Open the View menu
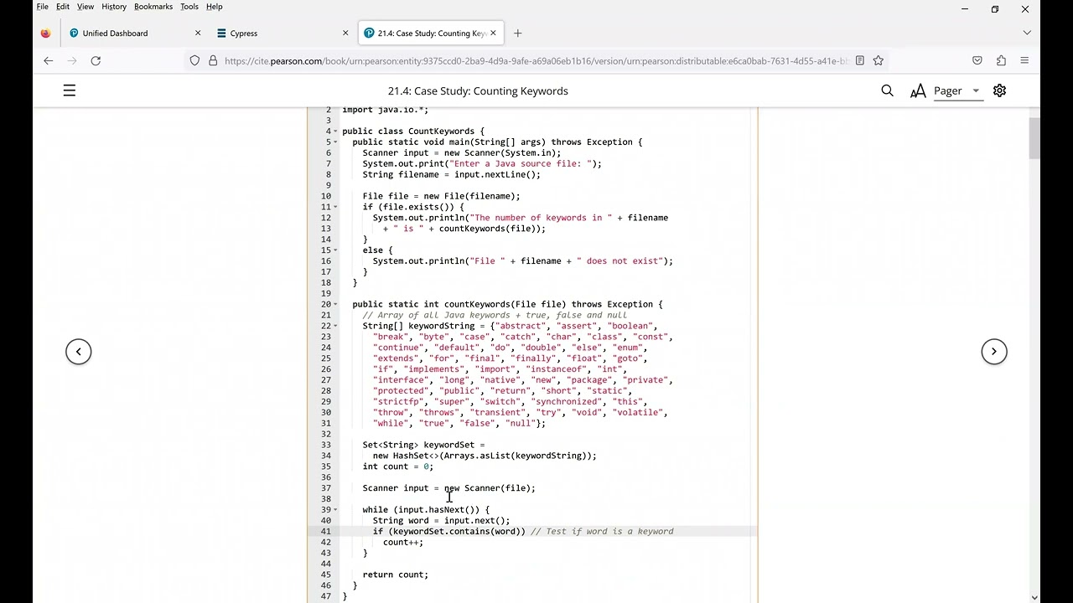The height and width of the screenshot is (603, 1073). point(86,7)
